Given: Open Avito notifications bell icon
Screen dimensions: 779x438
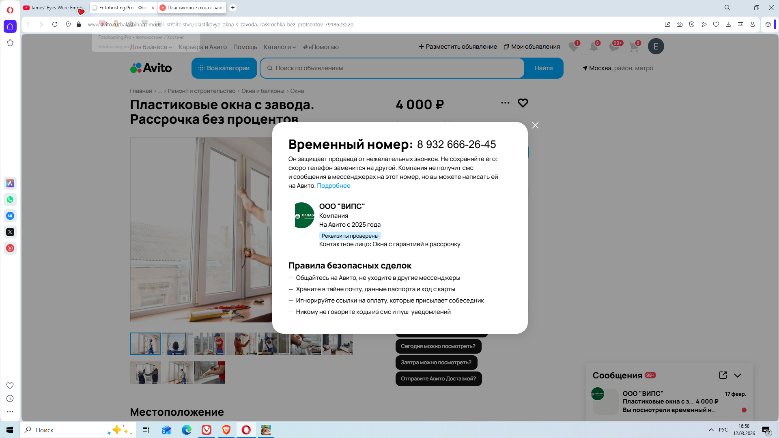Looking at the screenshot, I should pos(594,47).
